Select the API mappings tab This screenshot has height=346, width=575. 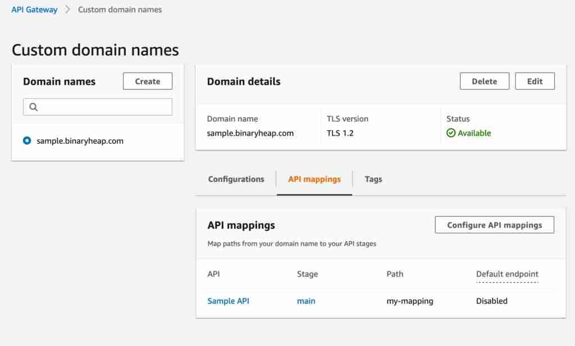point(313,179)
